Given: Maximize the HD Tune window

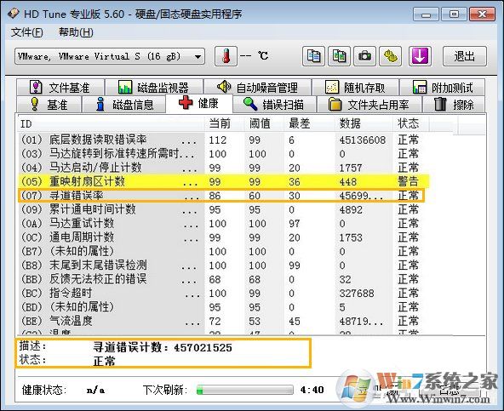Looking at the screenshot, I should [454, 14].
